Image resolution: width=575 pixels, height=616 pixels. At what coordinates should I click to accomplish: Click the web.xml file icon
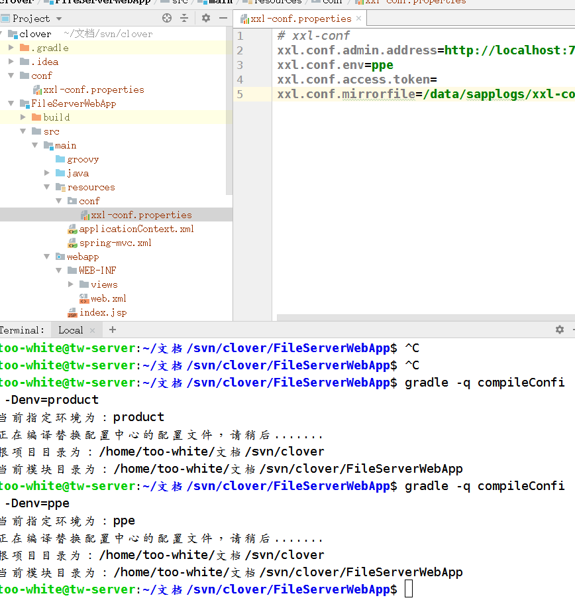coord(84,299)
